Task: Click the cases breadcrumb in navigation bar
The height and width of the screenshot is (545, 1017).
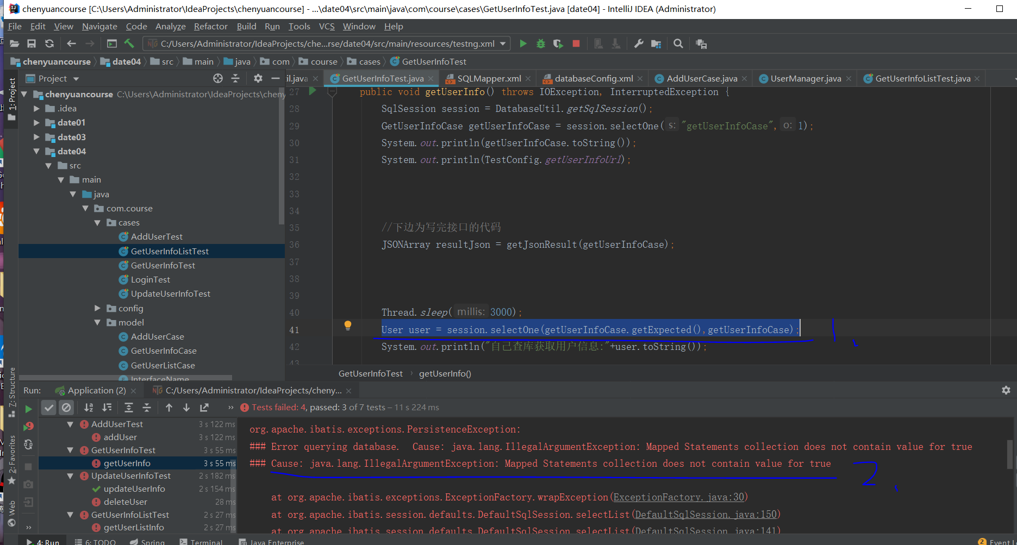Action: 370,61
